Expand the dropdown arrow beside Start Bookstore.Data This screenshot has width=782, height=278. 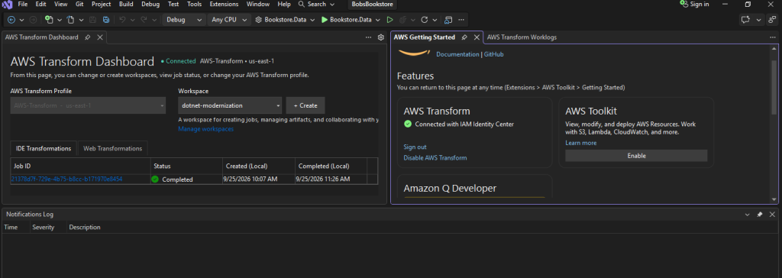pos(377,20)
